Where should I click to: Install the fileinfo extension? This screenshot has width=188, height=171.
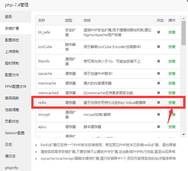(172, 61)
